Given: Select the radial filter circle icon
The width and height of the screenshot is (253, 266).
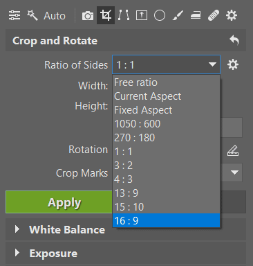Looking at the screenshot, I should click(x=160, y=16).
